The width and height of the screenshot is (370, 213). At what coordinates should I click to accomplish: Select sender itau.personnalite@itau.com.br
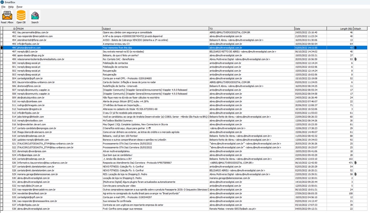33,32
